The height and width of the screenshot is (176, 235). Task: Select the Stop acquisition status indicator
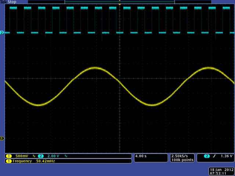pos(12,2)
